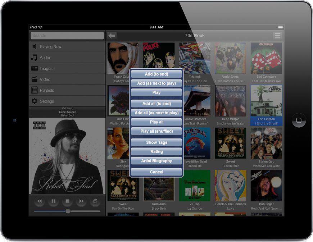Viewport: 313px width, 242px height.
Task: Select Play all (shuffled)
Action: click(156, 131)
